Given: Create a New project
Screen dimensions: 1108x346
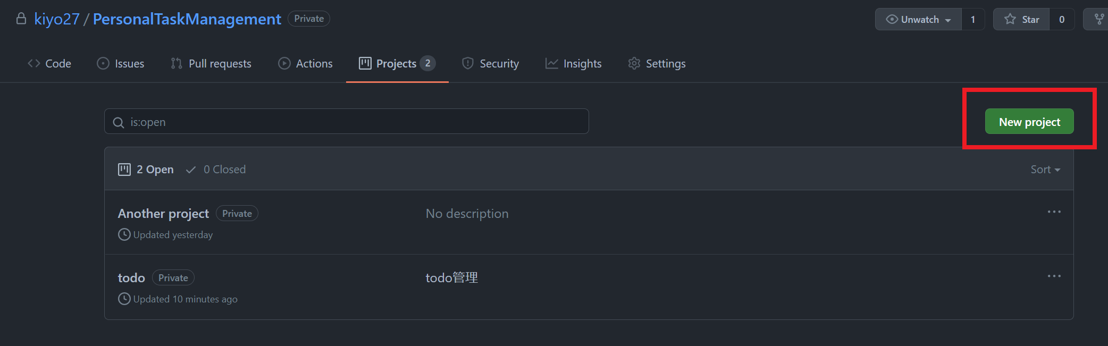Looking at the screenshot, I should (x=1029, y=122).
